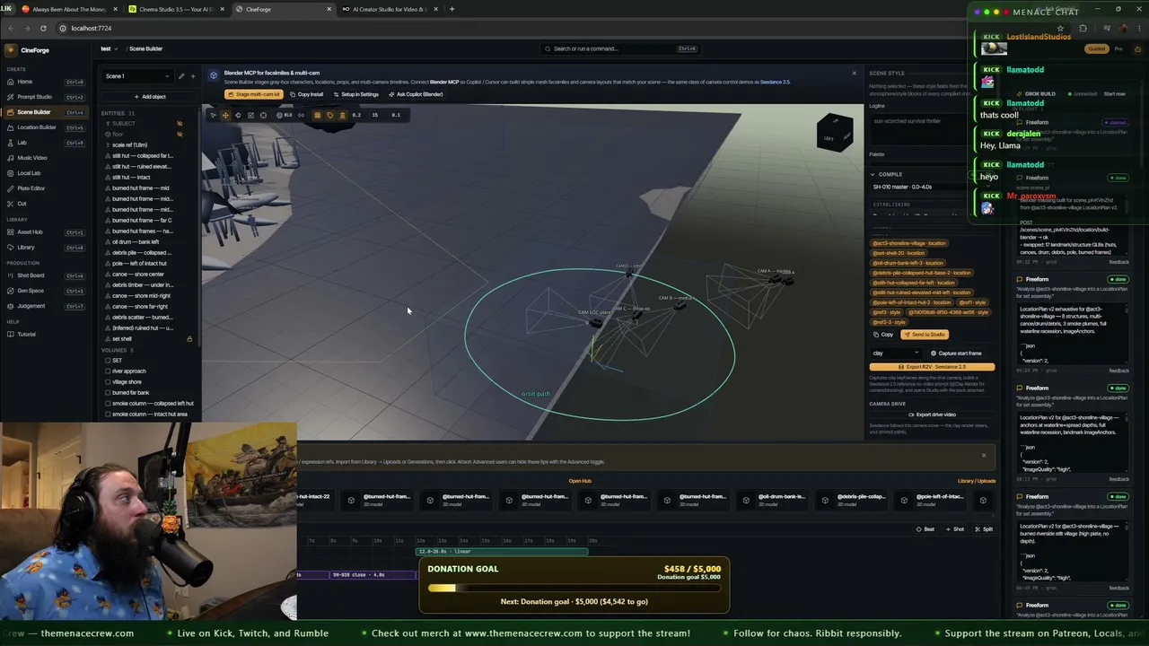Click the Asset Hub grid icon
The image size is (1149, 646).
point(11,232)
